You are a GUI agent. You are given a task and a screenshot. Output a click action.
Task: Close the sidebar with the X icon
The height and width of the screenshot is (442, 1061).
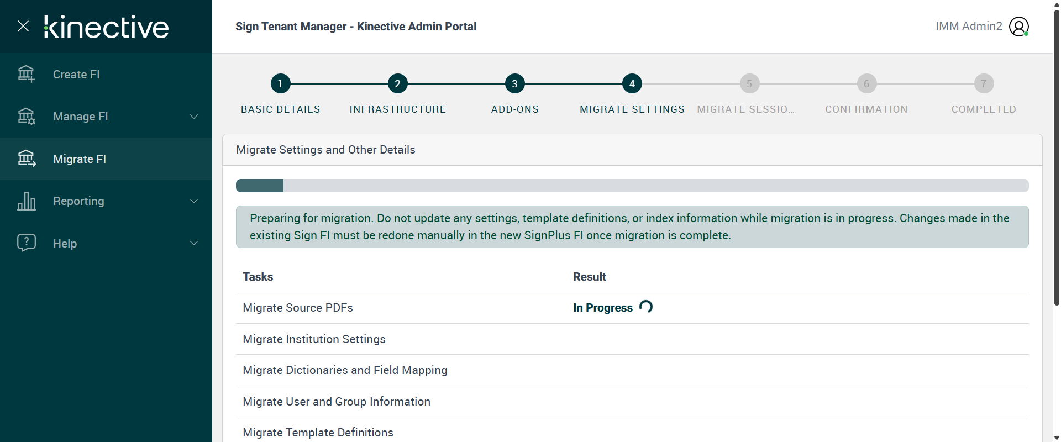coord(23,26)
